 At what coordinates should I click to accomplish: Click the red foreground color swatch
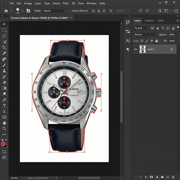(x=3, y=144)
